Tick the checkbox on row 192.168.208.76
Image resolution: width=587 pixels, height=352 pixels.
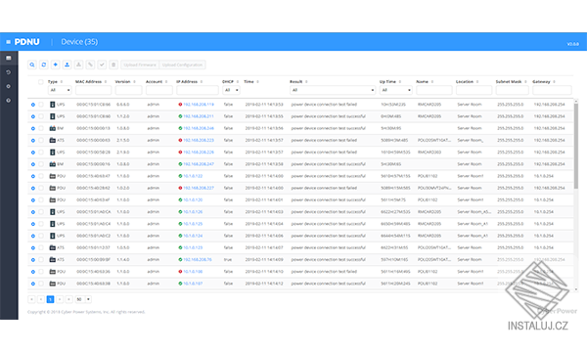[x=41, y=260]
